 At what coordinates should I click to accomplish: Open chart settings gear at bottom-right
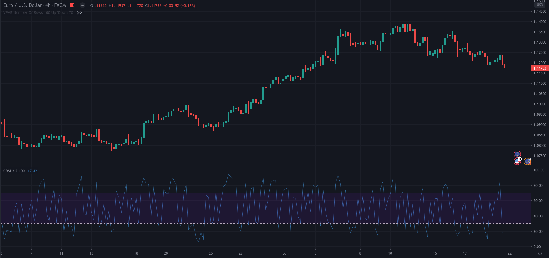(x=540, y=253)
